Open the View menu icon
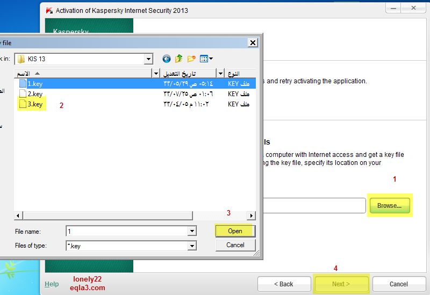The width and height of the screenshot is (430, 295). (206, 59)
